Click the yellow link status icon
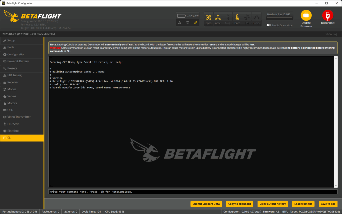This screenshot has height=214, width=342. (196, 23)
